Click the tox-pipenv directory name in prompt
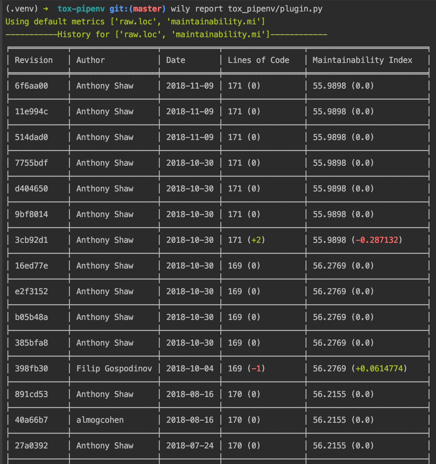 click(81, 9)
